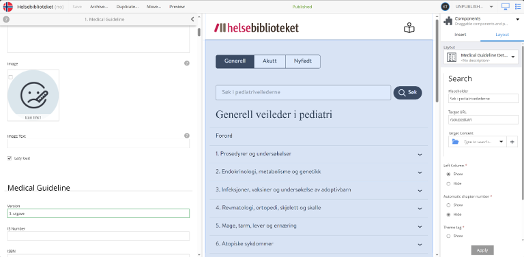Click the Norwegian flag project icon
This screenshot has height=257, width=524.
pyautogui.click(x=8, y=7)
